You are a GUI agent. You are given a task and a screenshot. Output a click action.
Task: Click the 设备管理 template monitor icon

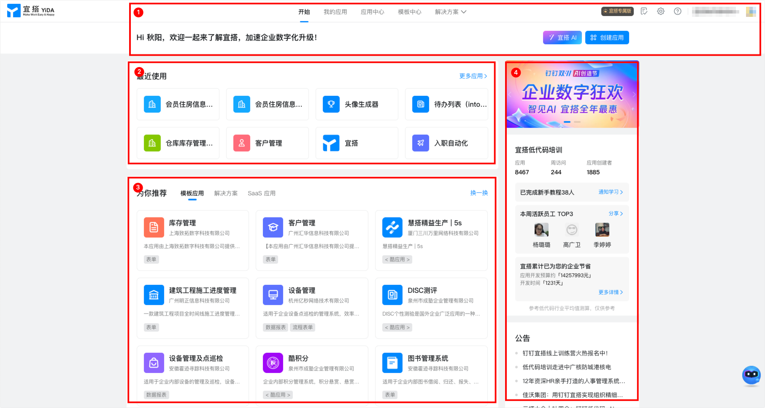coord(273,295)
